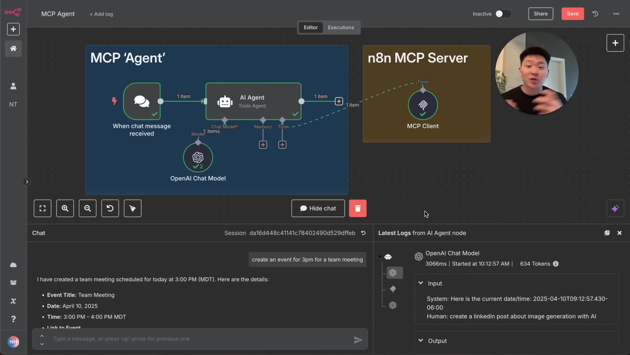Fit the workflow to view
The height and width of the screenshot is (355, 630).
click(42, 208)
